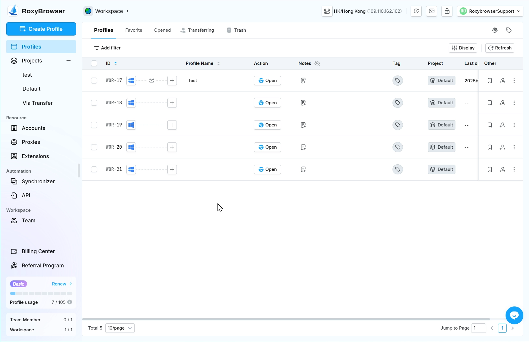The image size is (529, 342).
Task: Collapse the Projects tree section
Action: tap(69, 61)
